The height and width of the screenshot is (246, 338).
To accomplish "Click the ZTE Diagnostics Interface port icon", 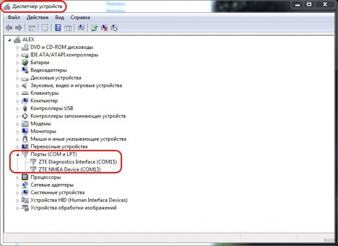I will click(33, 162).
